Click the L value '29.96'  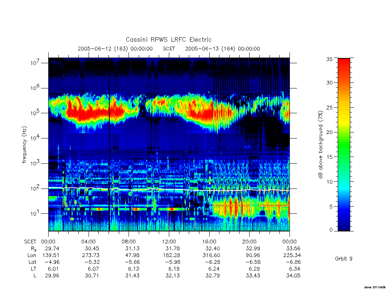click(x=52, y=275)
